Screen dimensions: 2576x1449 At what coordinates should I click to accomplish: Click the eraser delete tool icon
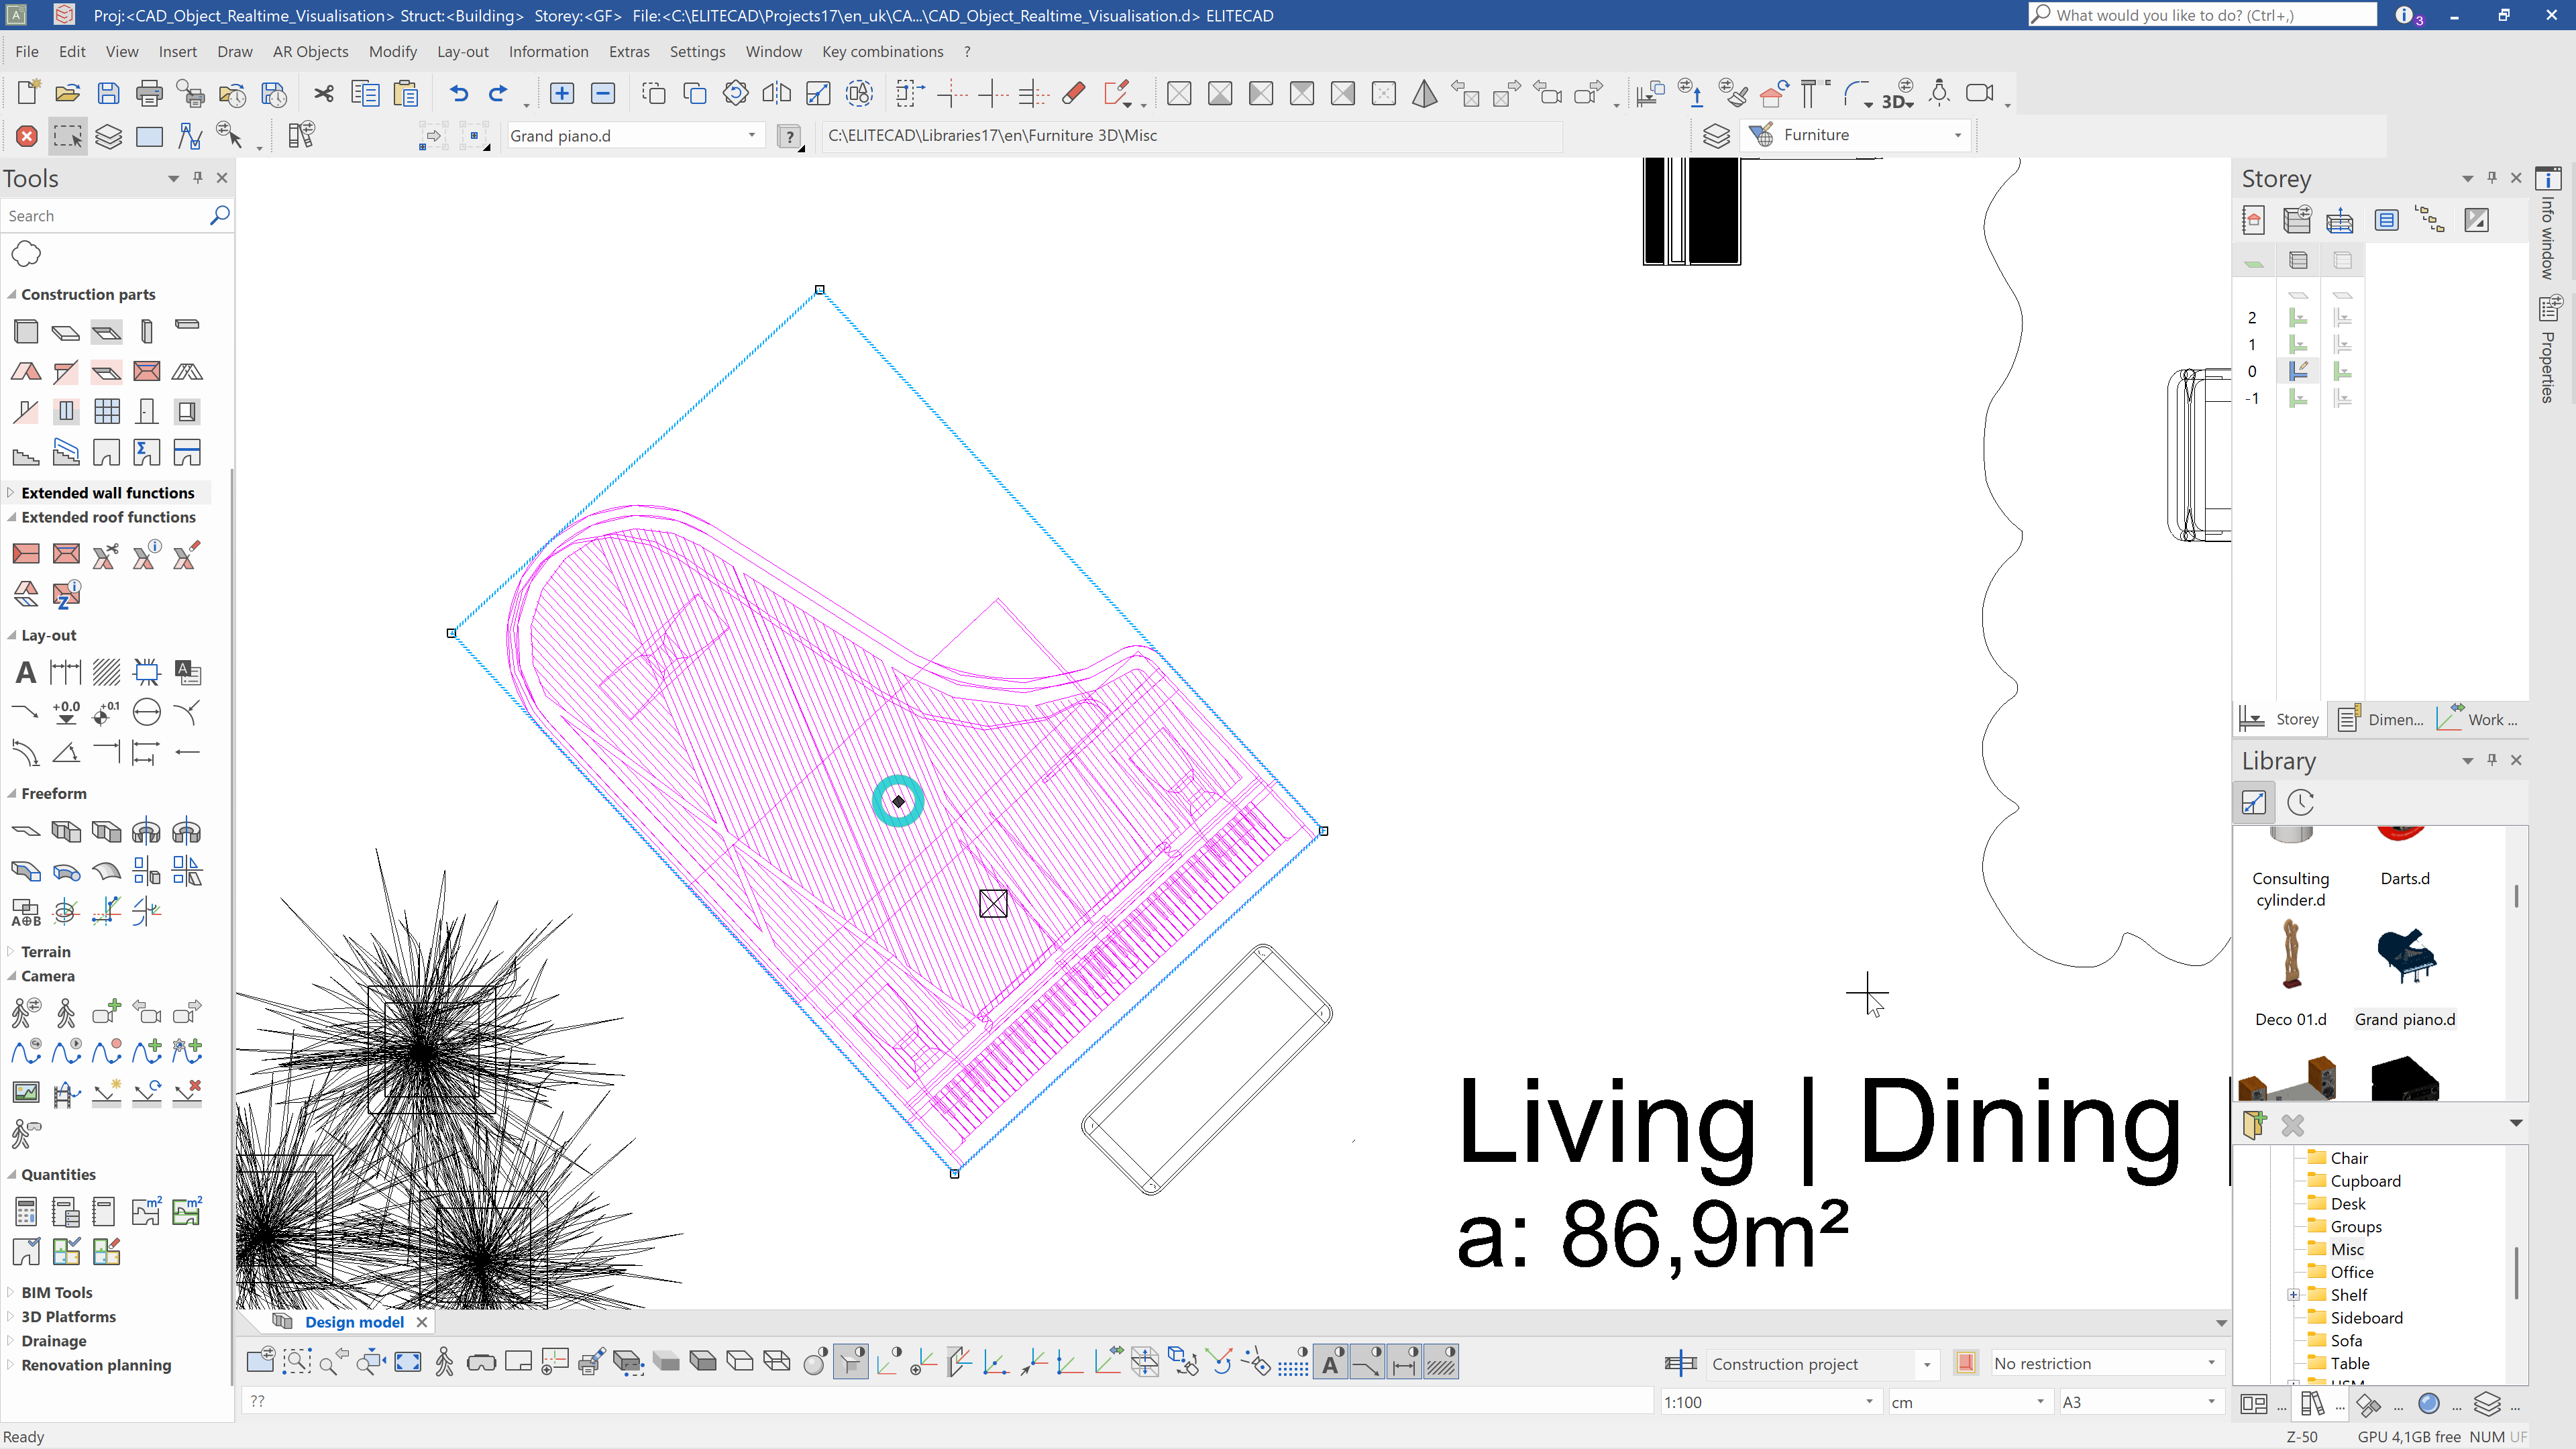pos(1073,93)
